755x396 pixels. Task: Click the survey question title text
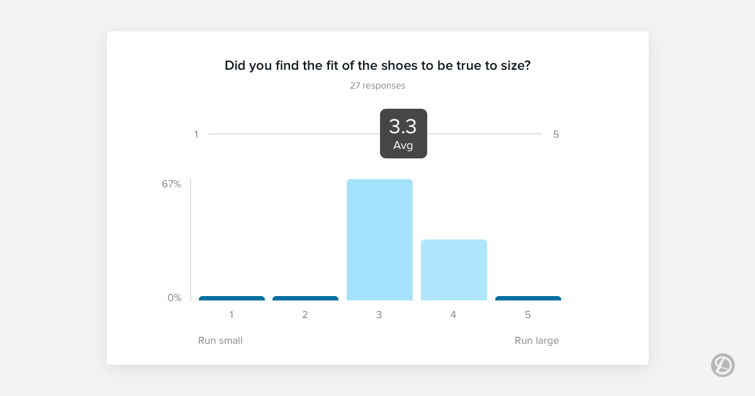pos(377,65)
